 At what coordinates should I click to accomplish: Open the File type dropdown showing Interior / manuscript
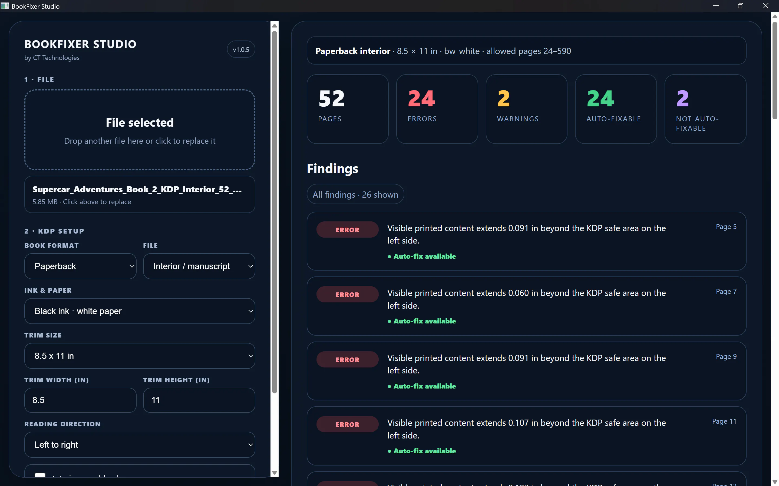point(199,266)
